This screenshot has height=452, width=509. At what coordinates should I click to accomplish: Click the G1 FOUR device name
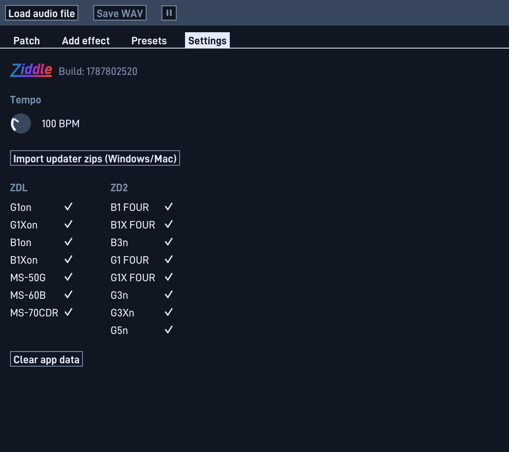130,260
